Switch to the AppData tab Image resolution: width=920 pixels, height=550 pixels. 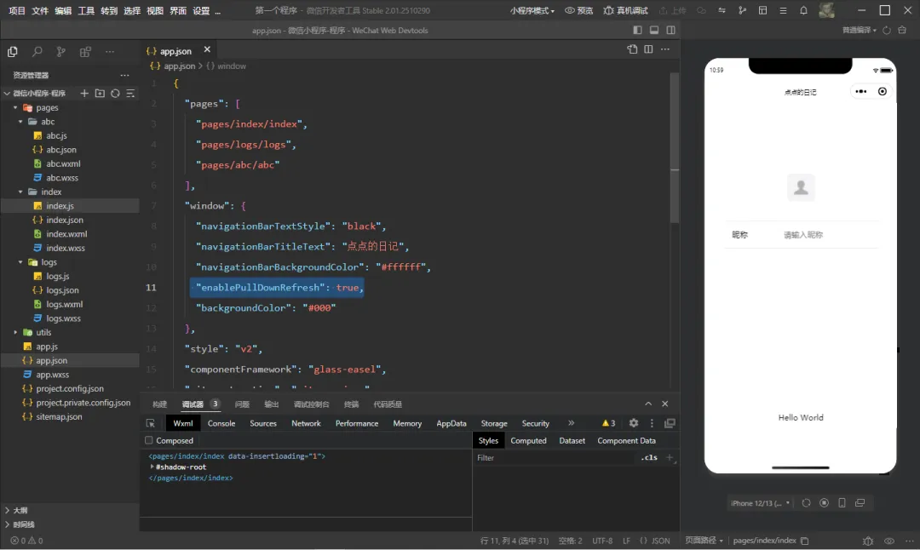(x=451, y=423)
